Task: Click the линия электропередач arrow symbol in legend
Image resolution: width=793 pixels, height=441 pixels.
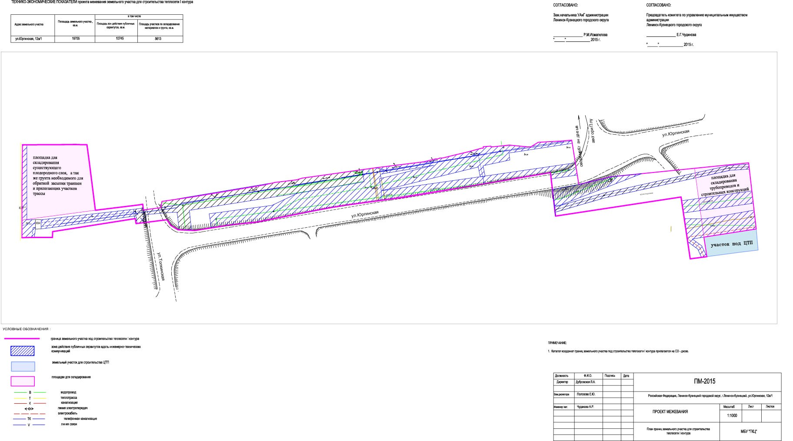Action: pos(29,408)
